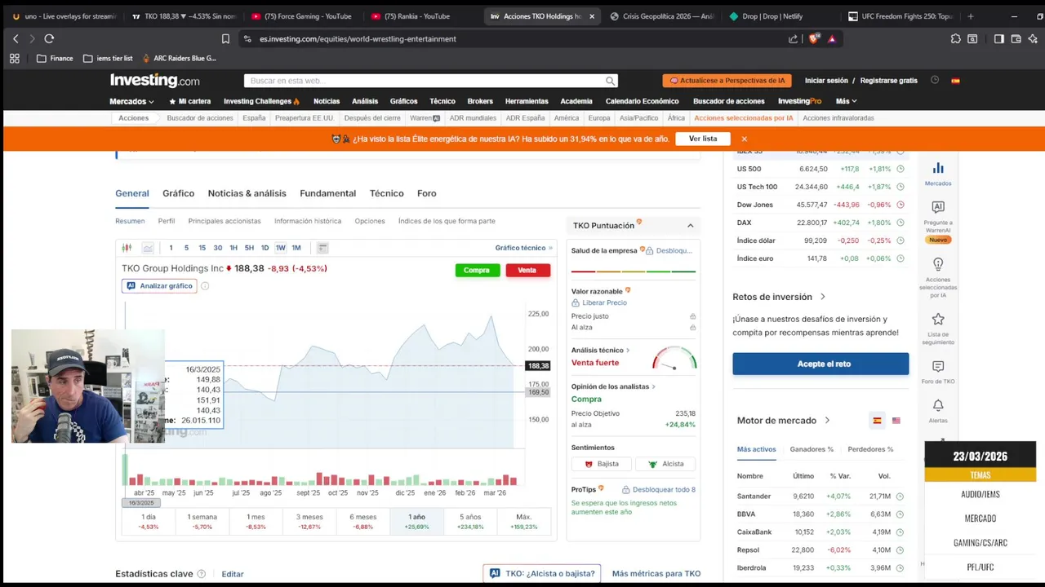1045x587 pixels.
Task: Dismiss the orange banner with X
Action: tap(744, 139)
